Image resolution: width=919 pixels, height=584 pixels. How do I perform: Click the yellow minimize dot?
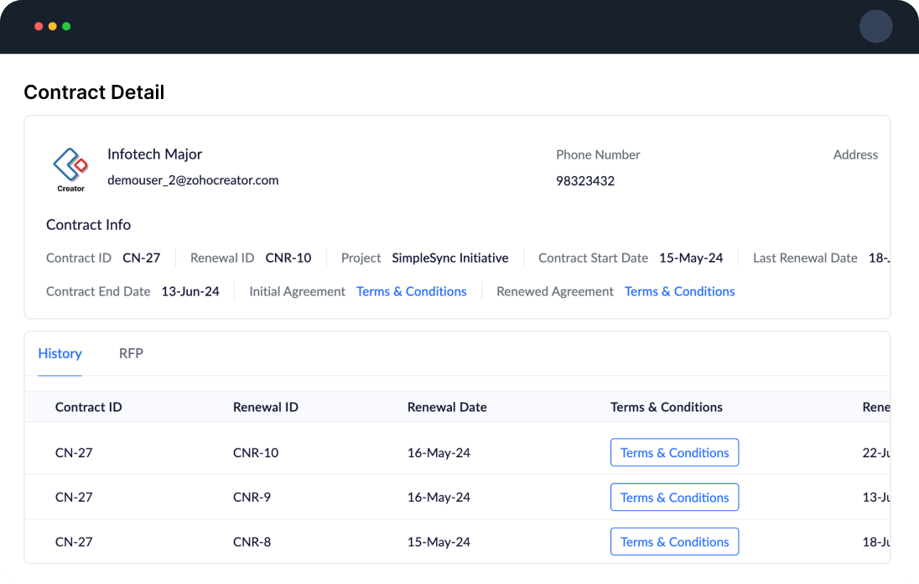pos(52,26)
